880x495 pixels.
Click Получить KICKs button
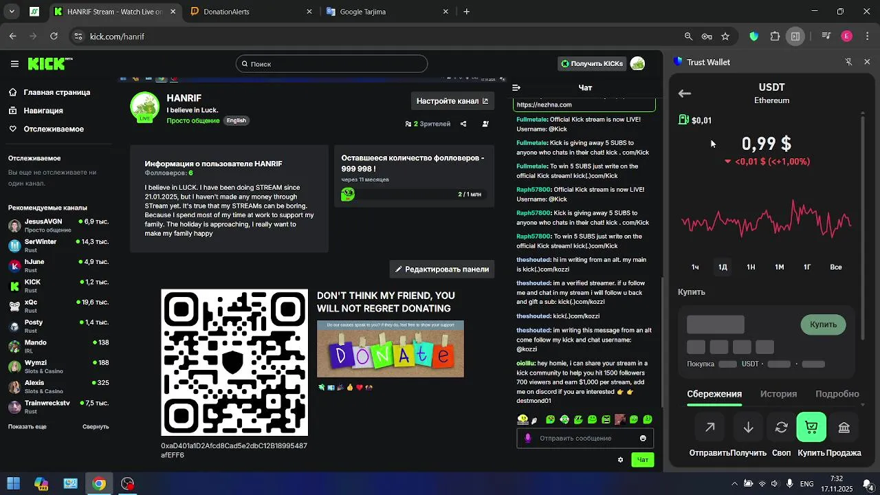pos(592,64)
